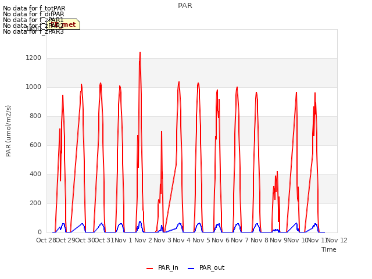Click the Oct 30 x-axis label
The image size is (372, 279).
coord(85,240)
